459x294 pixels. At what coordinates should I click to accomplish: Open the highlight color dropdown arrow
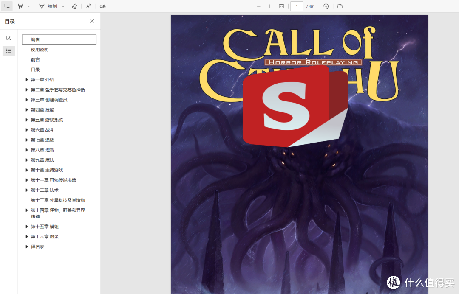click(x=28, y=6)
